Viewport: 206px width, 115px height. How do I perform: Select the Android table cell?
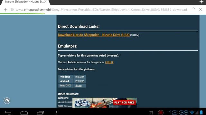pyautogui.click(x=66, y=81)
